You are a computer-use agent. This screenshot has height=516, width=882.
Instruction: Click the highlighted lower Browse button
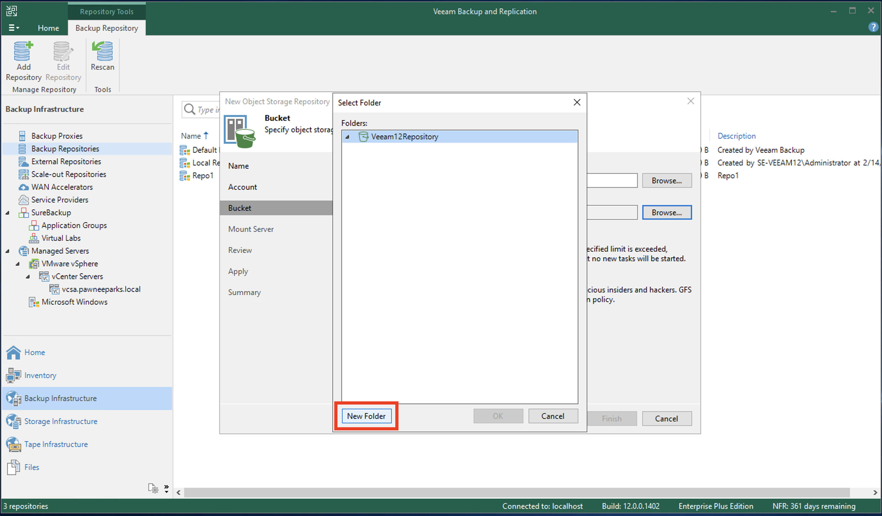point(667,212)
